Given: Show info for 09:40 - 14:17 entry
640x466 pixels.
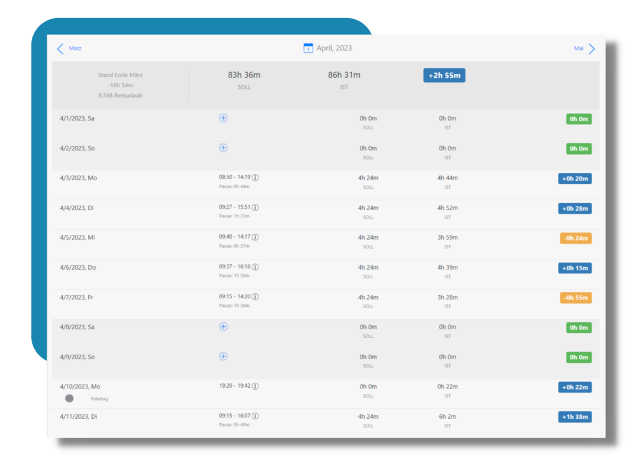Looking at the screenshot, I should [x=255, y=237].
